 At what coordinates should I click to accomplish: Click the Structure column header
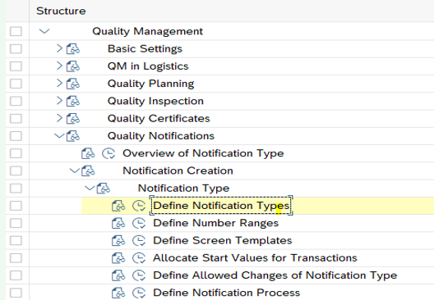point(61,11)
